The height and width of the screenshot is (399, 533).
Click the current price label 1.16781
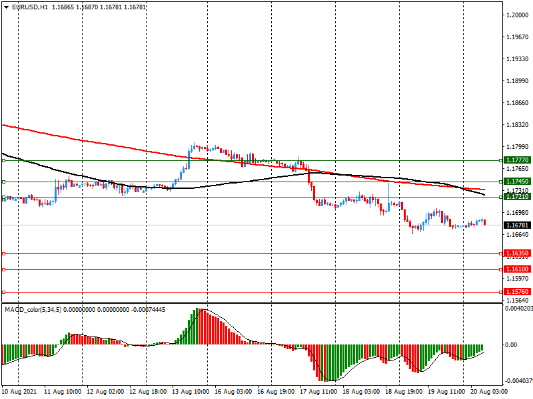point(517,225)
